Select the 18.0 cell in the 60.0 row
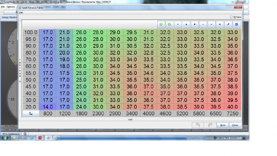The height and width of the screenshot is (156, 277). click(x=64, y=66)
